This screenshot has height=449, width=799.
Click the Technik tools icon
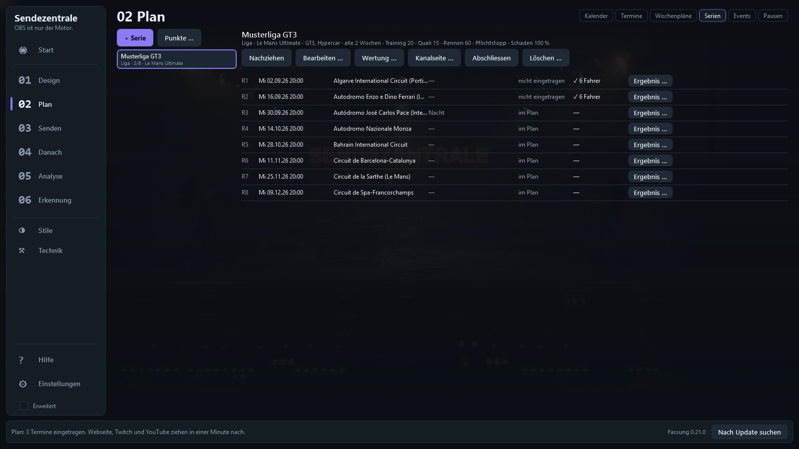22,250
